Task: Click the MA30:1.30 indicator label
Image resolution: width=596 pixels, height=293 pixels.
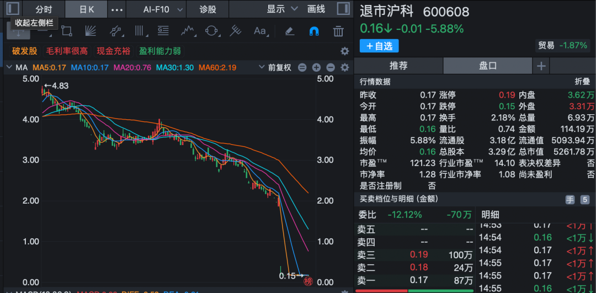Action: click(x=175, y=68)
